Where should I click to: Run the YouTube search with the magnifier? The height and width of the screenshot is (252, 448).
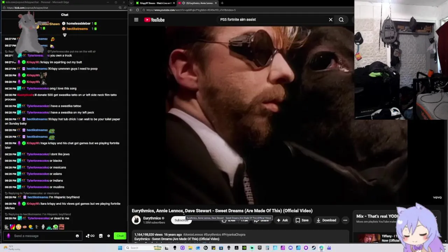[x=341, y=20]
